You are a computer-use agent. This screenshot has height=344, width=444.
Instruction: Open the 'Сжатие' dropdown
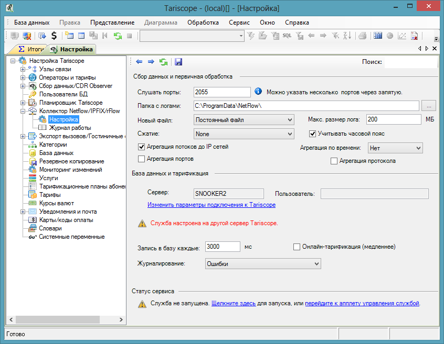point(244,134)
